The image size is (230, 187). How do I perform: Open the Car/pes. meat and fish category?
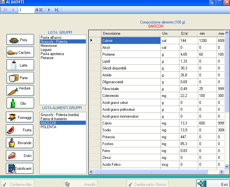pos(20,52)
